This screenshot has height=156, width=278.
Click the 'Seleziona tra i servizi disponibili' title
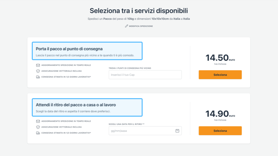coord(139,11)
